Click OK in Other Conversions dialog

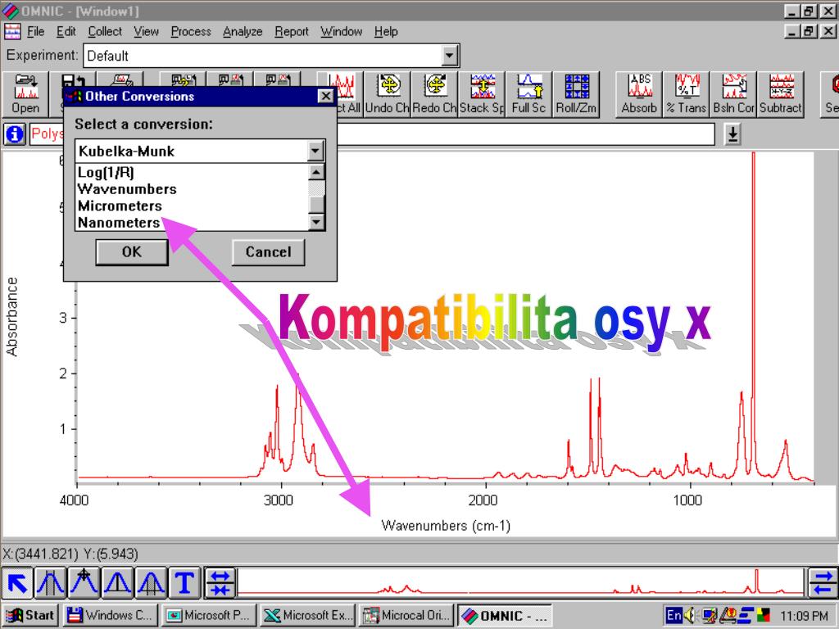point(132,251)
